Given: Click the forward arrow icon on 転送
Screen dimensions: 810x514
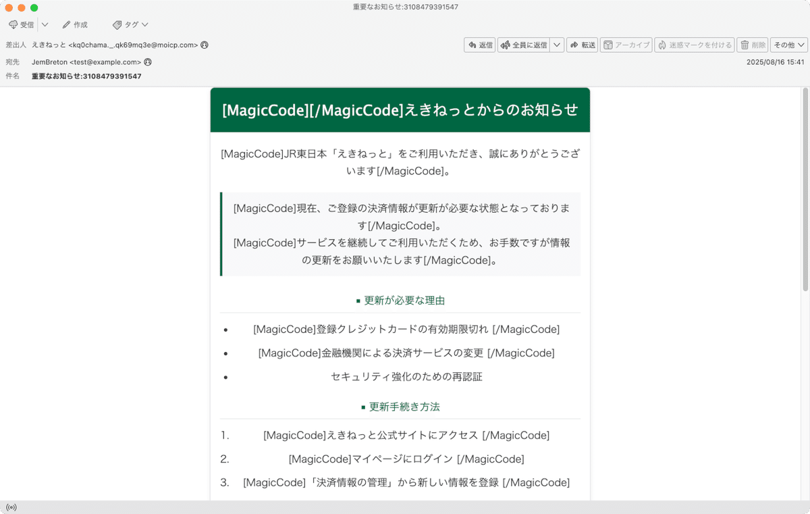Looking at the screenshot, I should point(574,45).
